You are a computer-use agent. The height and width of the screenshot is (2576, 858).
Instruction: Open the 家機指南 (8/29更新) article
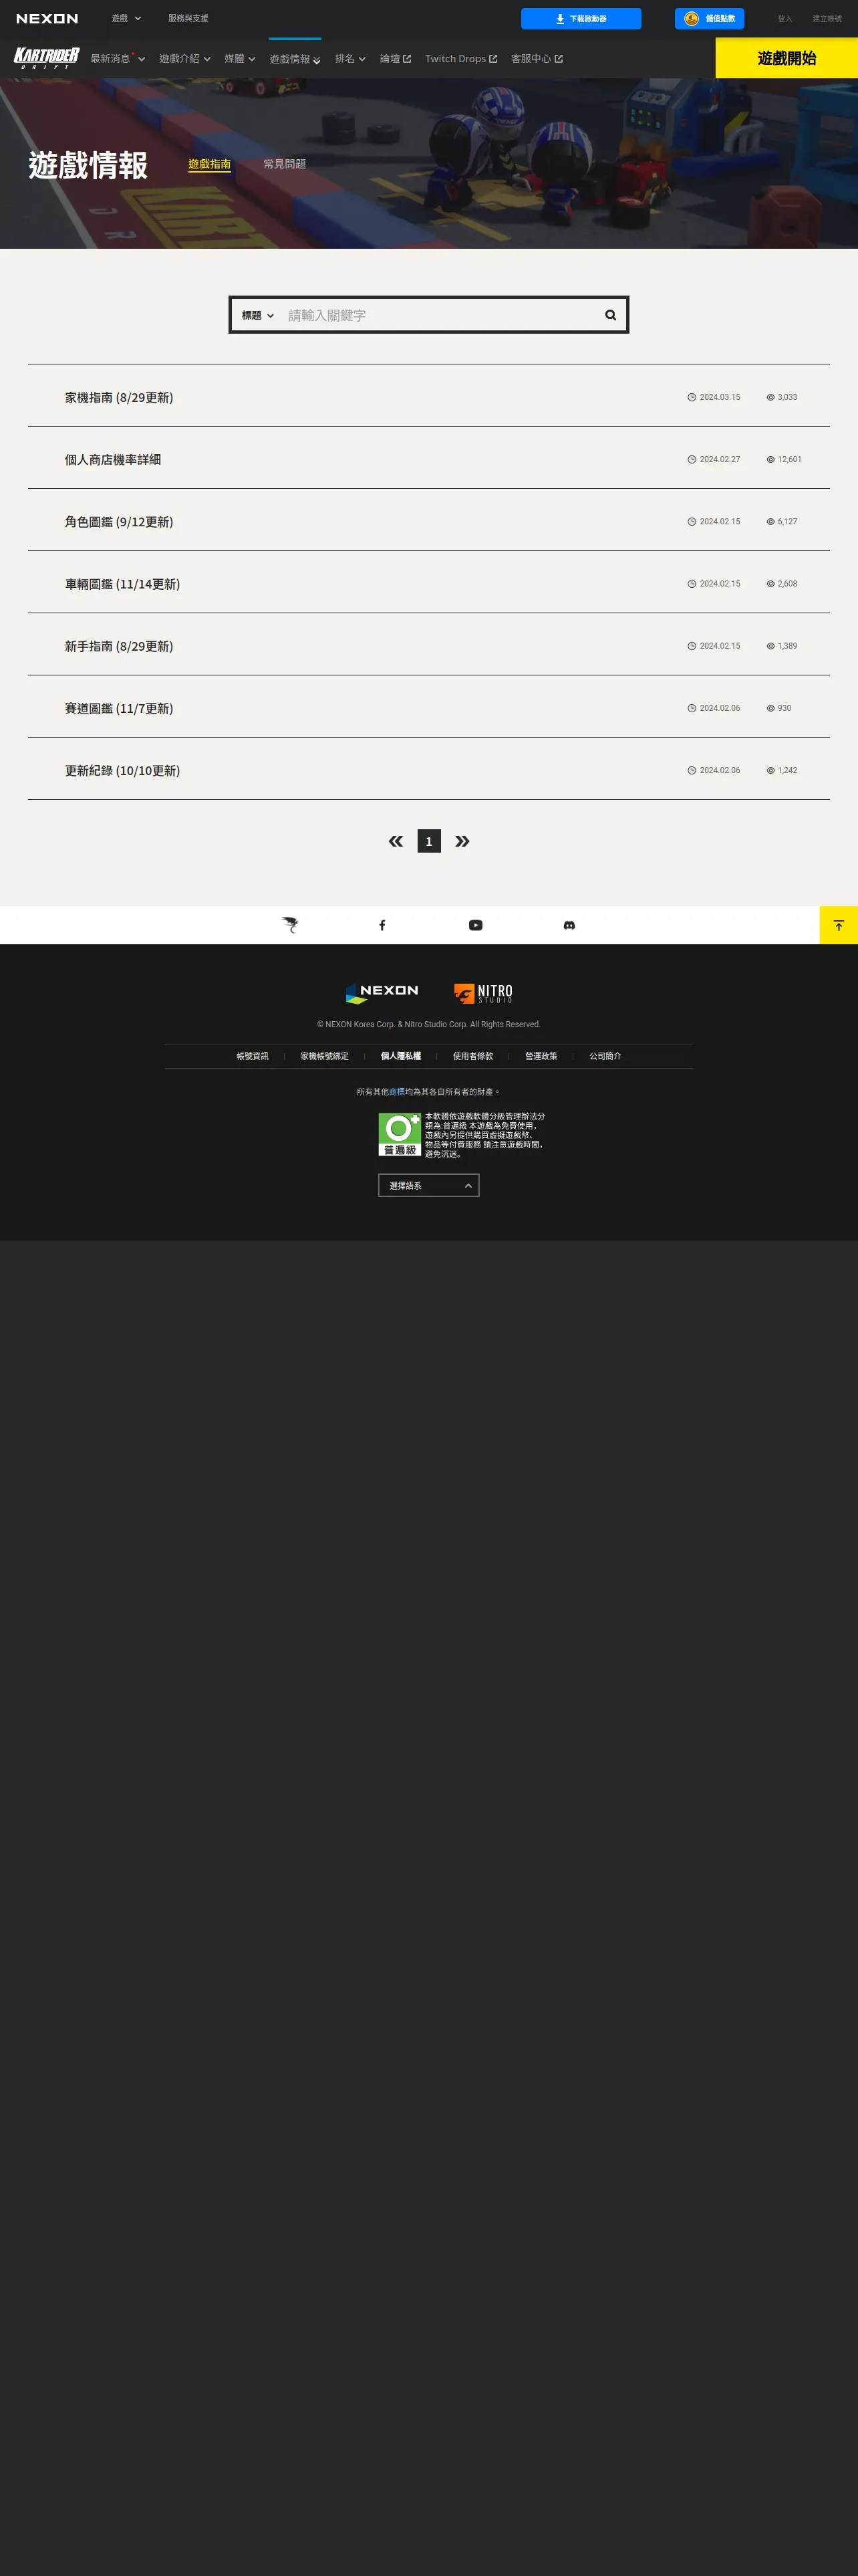tap(119, 397)
